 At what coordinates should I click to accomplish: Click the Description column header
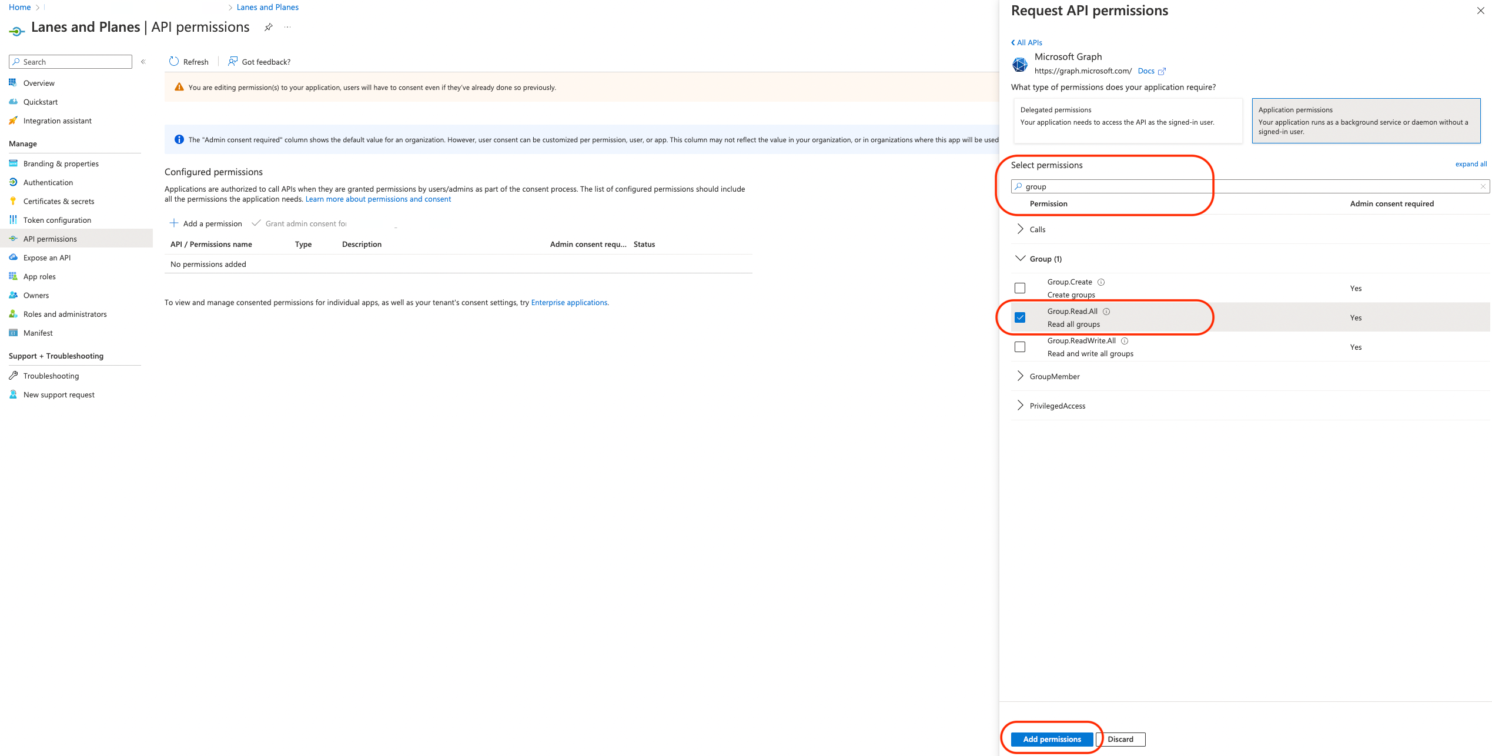362,244
